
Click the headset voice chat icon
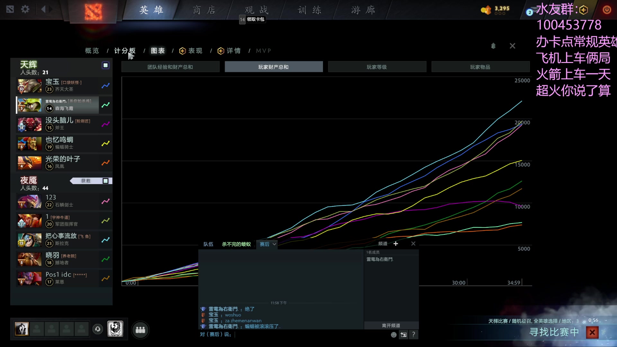[x=98, y=329]
